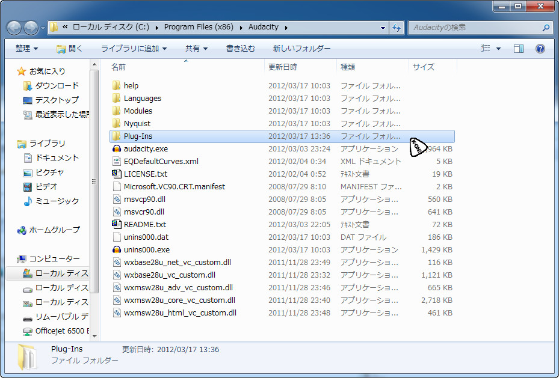
Task: Click the unins000.dat file icon
Action: pos(117,237)
